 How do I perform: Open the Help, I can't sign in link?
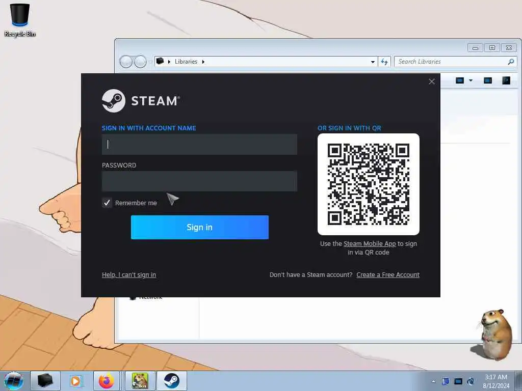[129, 274]
